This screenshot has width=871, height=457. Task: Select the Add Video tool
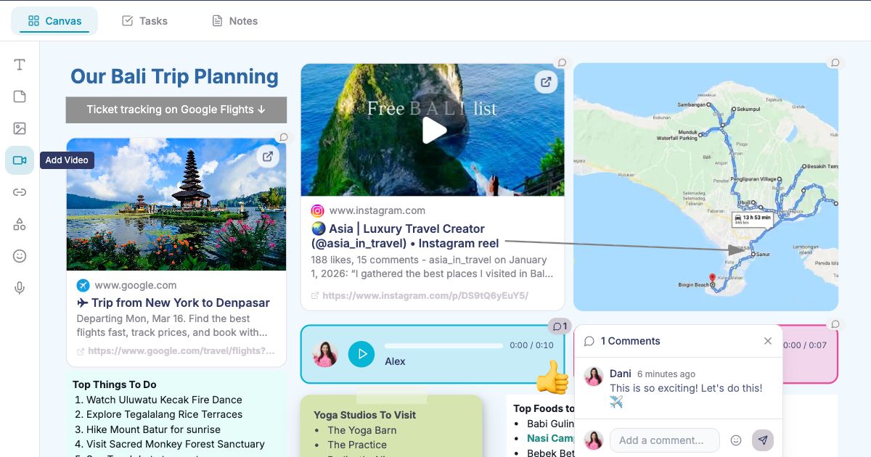[x=20, y=160]
